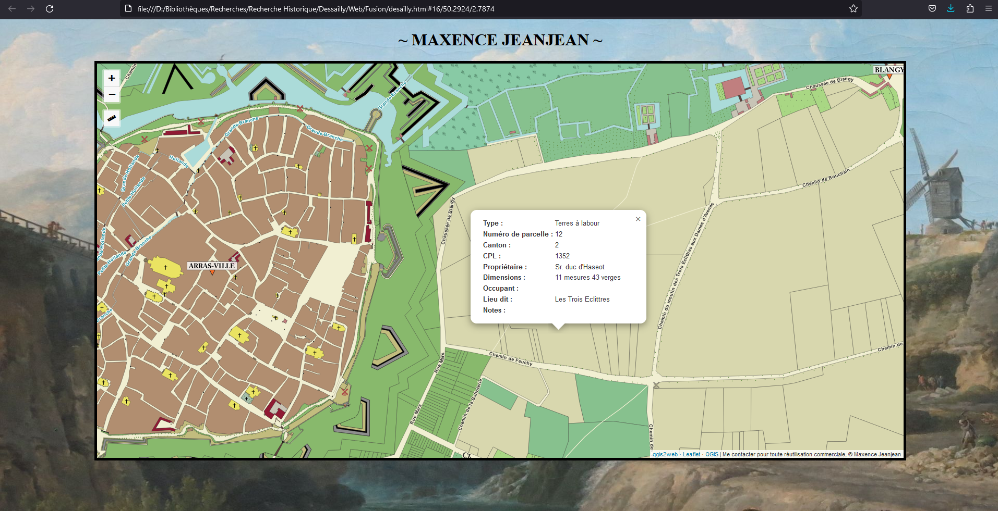Open the qgis2web attribution link
The height and width of the screenshot is (511, 998).
665,454
